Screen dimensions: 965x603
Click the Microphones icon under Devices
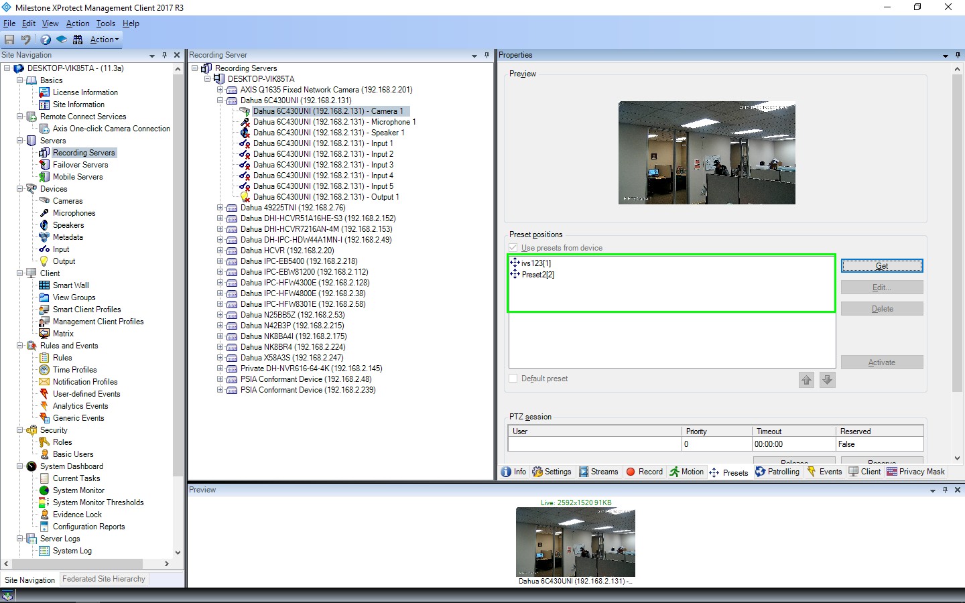coord(44,213)
